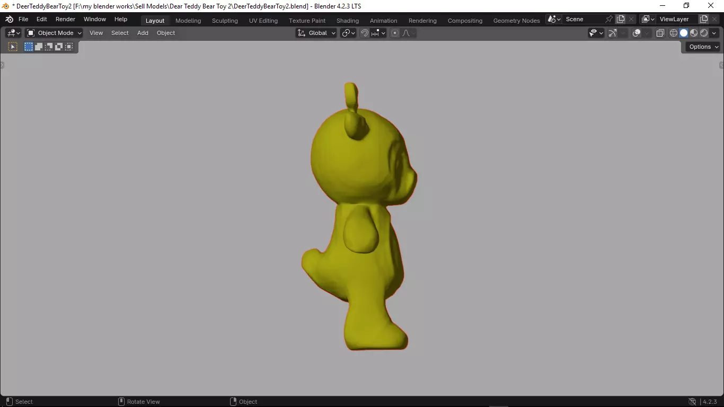The height and width of the screenshot is (407, 724).
Task: Select the Tweak select tool icon
Action: click(13, 47)
